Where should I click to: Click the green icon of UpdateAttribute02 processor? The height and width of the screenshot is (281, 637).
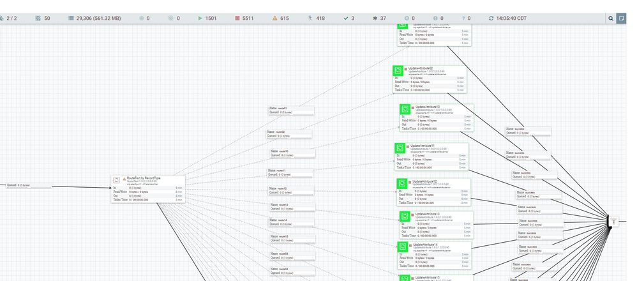[x=398, y=71]
